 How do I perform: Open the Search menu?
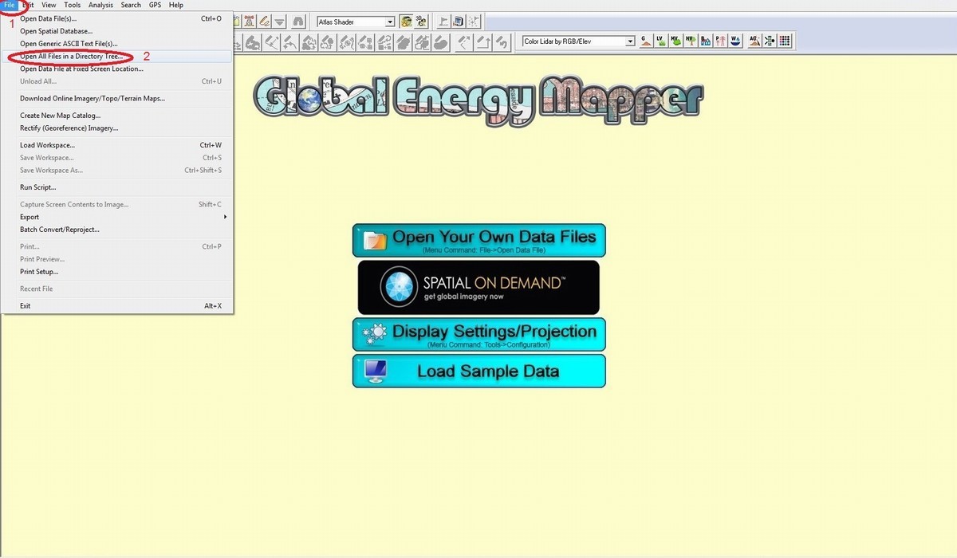pos(131,5)
